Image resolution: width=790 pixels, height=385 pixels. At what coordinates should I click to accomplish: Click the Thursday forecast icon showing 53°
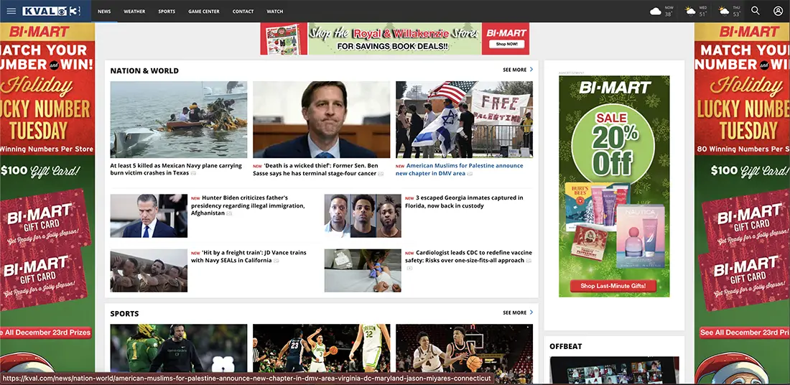[723, 11]
